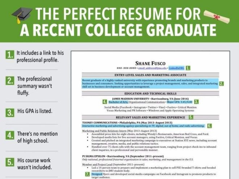
Task: Click the Shane Fusco name heading
Action: click(150, 63)
